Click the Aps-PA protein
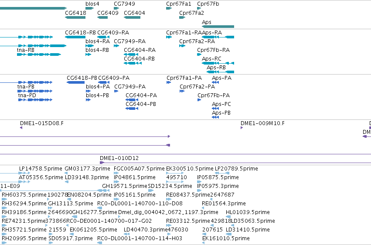371x245 pixels. tap(215, 82)
